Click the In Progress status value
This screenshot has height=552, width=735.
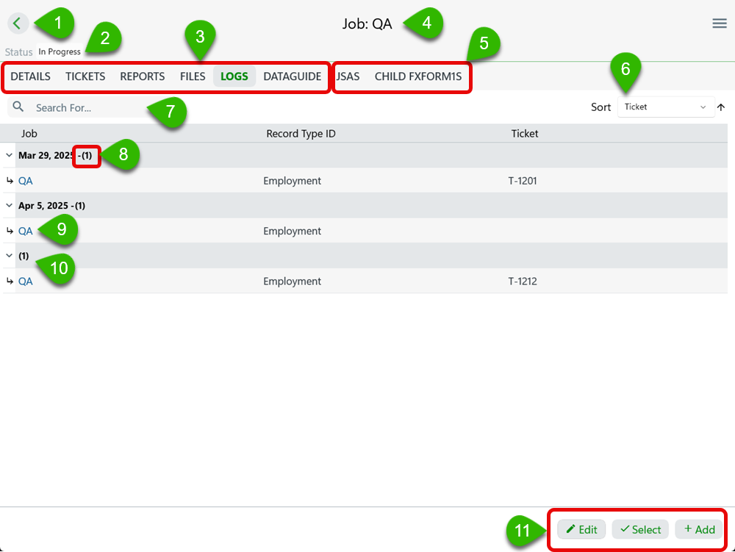coord(60,51)
